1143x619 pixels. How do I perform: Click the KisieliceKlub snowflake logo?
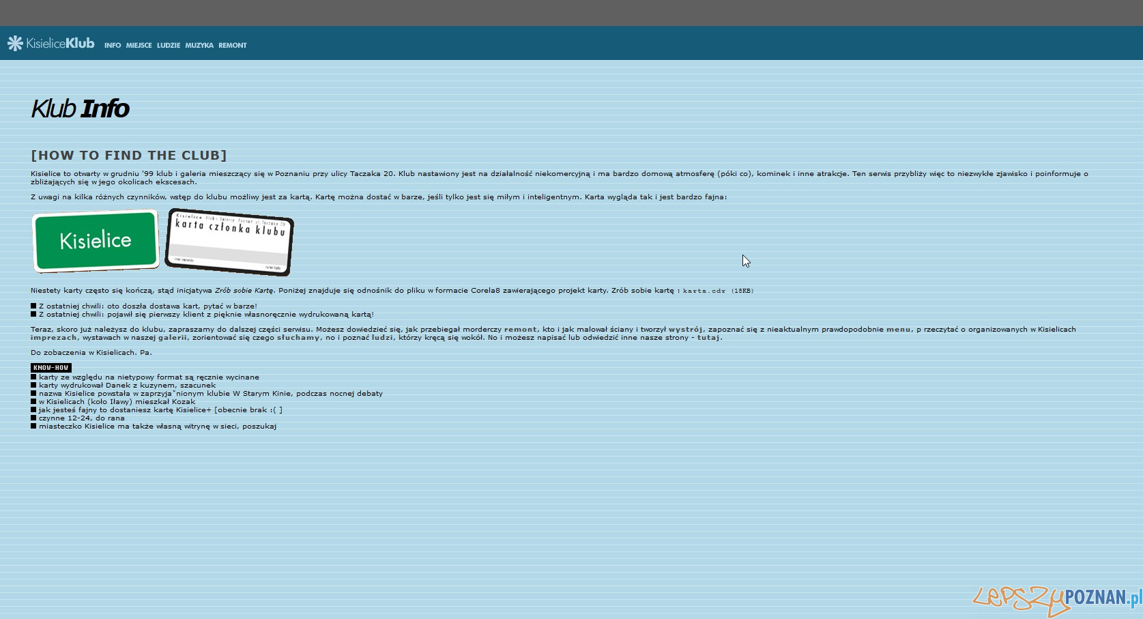tap(51, 43)
